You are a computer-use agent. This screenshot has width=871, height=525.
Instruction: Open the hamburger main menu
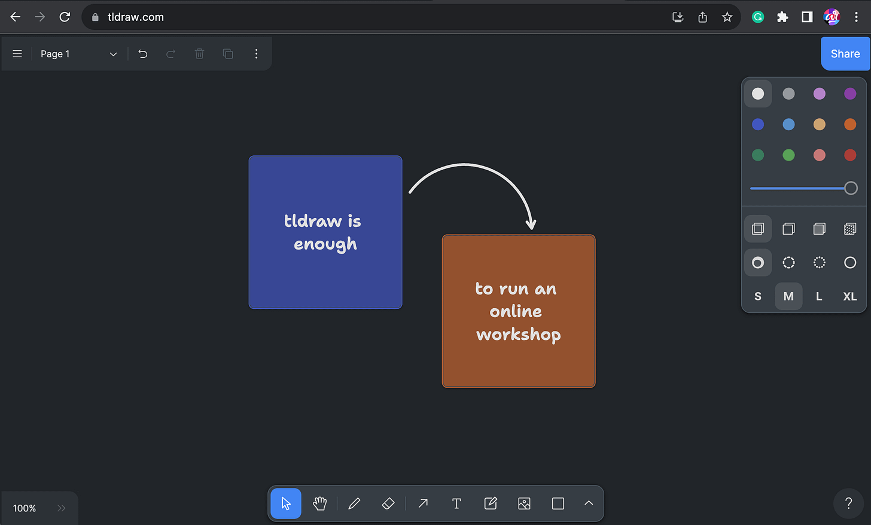point(17,54)
